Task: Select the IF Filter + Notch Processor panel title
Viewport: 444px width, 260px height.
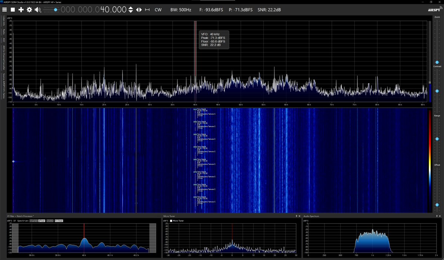Action: (x=20, y=216)
